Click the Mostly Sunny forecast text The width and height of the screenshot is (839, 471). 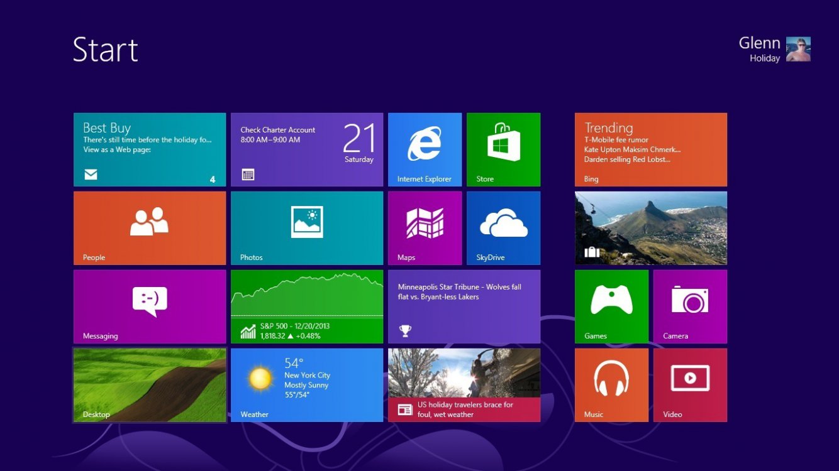click(x=306, y=385)
